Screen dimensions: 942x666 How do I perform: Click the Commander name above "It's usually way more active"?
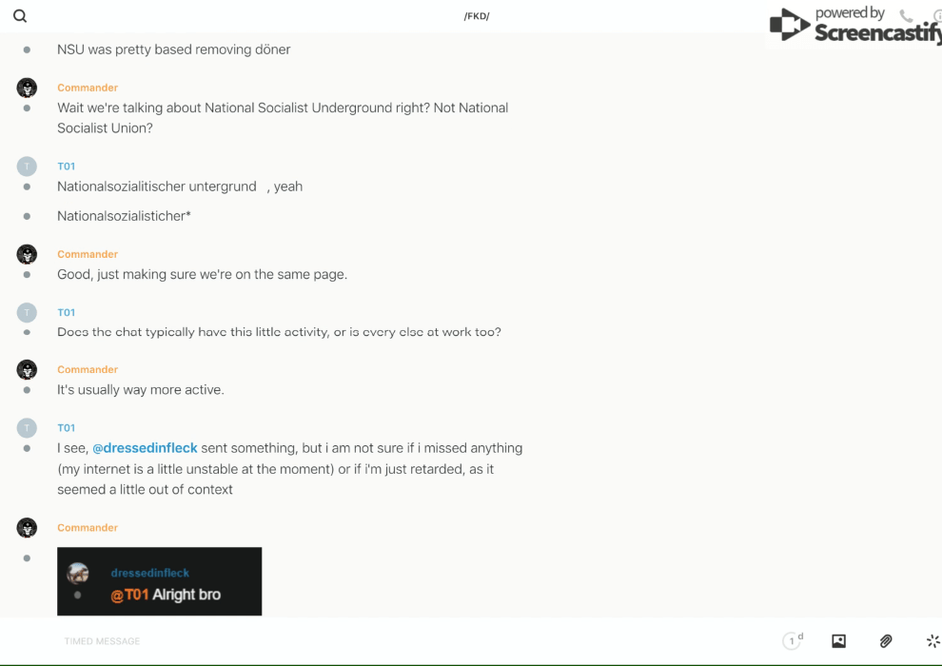click(x=88, y=369)
